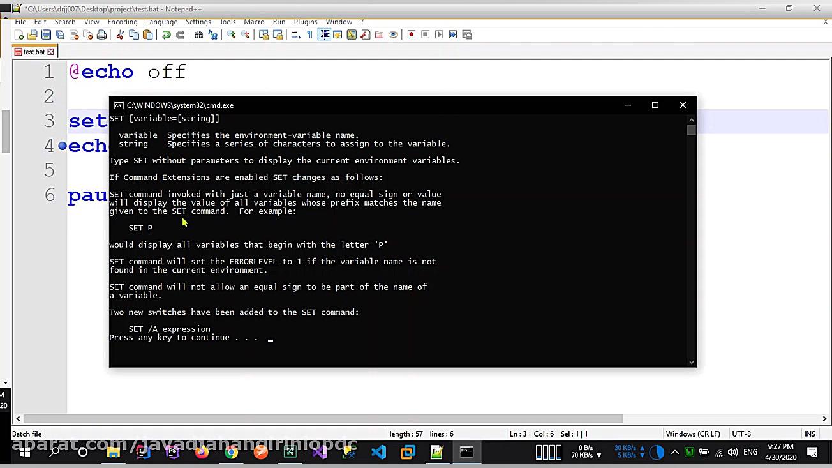Close the test.bat tab with its X
Viewport: 832px width, 468px height.
coord(51,52)
